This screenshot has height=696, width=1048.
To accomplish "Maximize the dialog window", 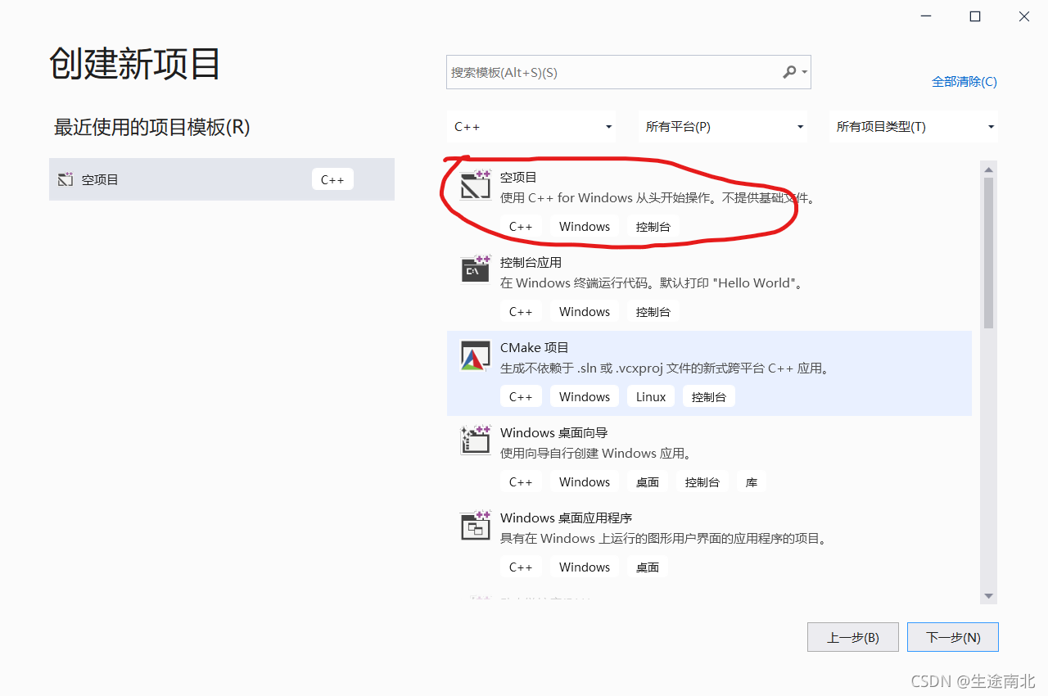I will click(975, 16).
